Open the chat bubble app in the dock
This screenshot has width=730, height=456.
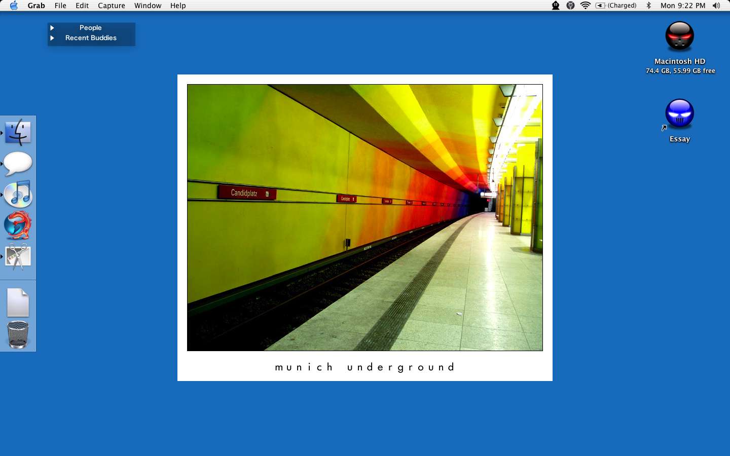pos(18,164)
